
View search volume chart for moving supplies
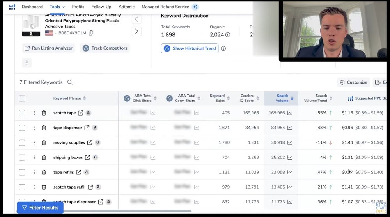[x=289, y=142]
